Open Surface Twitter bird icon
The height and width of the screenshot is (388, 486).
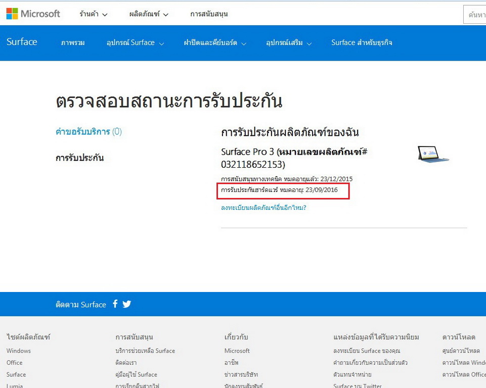[126, 304]
